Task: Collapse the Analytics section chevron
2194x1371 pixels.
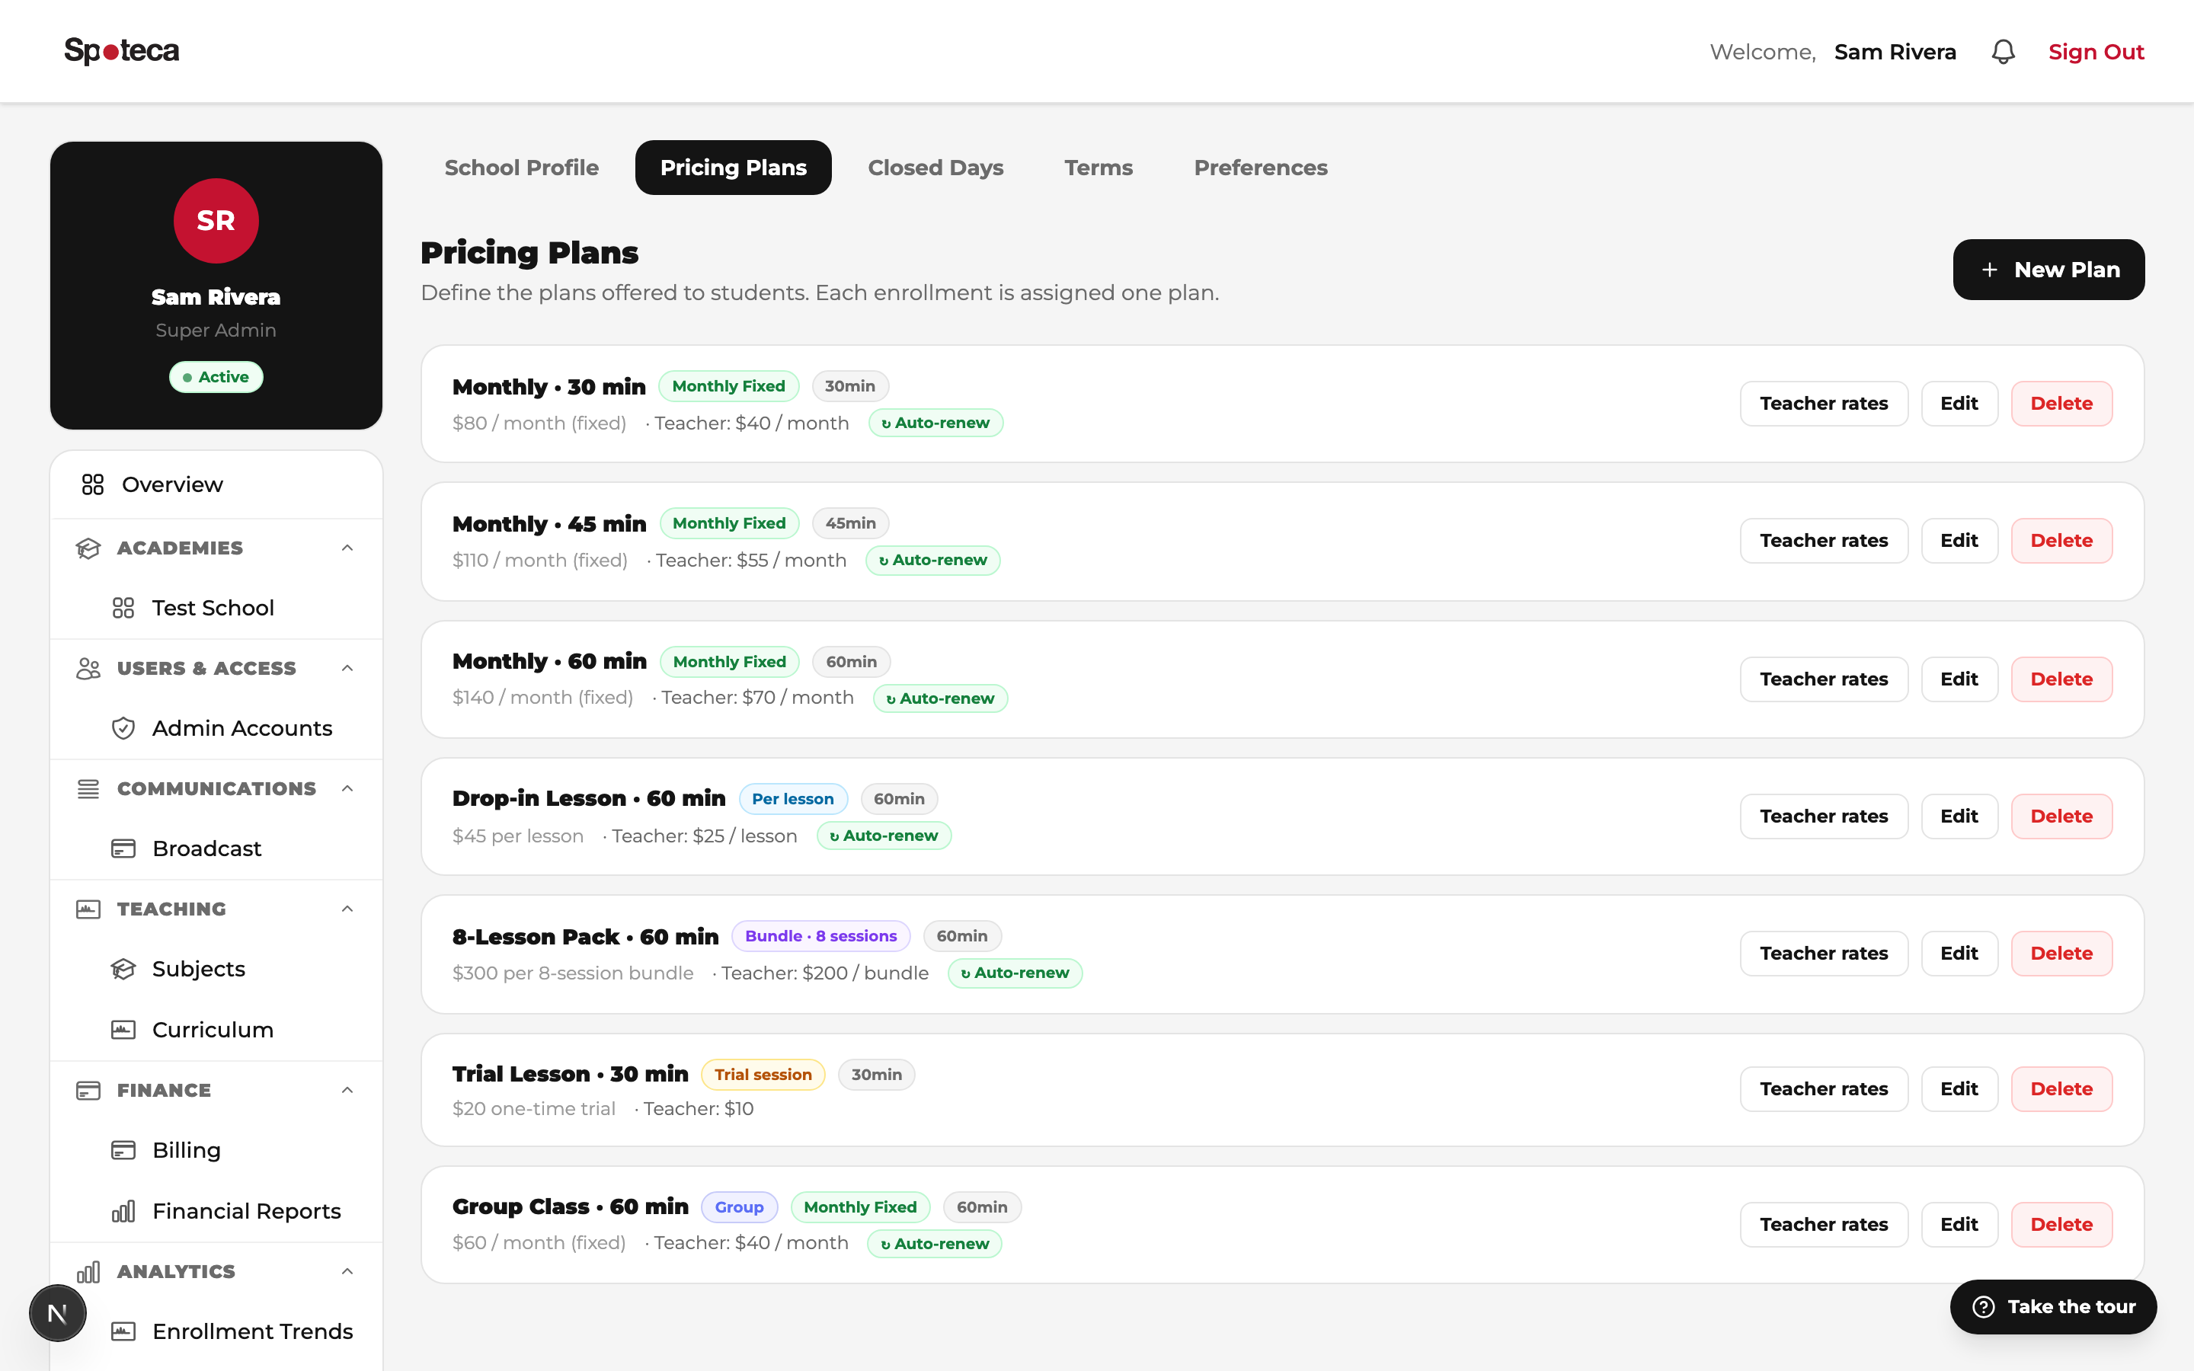Action: point(347,1271)
